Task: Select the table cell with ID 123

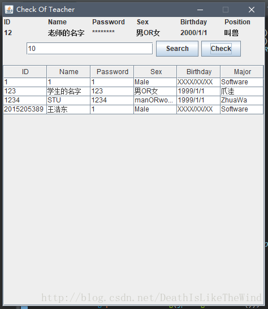Action: (x=25, y=91)
